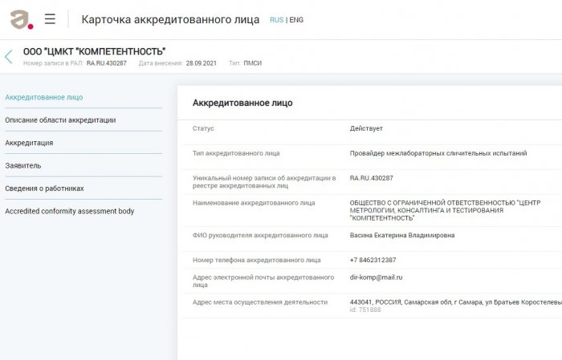Click the Тип аккредитованного лица label

236,153
